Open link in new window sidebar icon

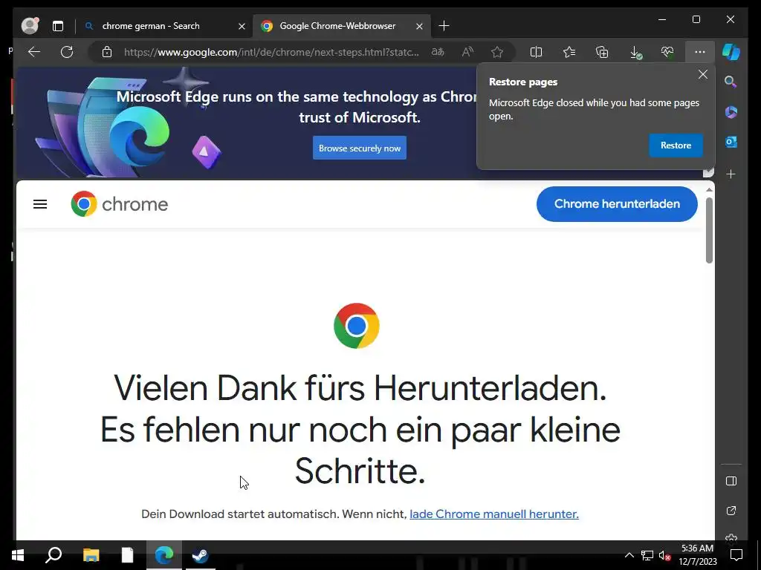tap(731, 511)
